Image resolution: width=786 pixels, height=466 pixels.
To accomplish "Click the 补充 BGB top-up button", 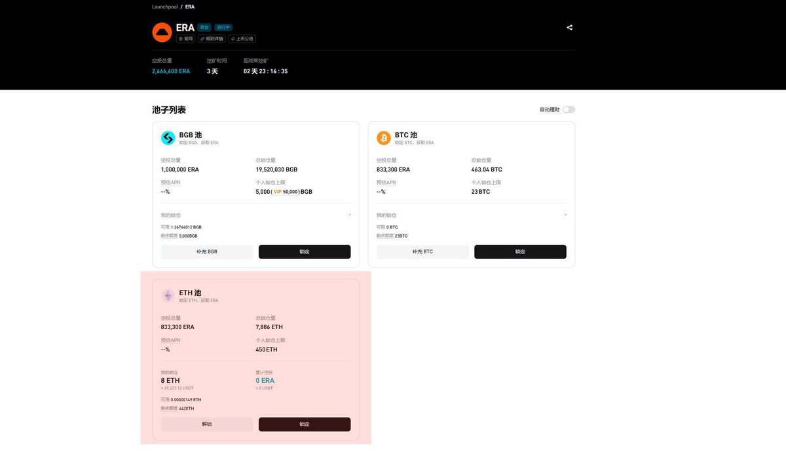I will tap(207, 251).
